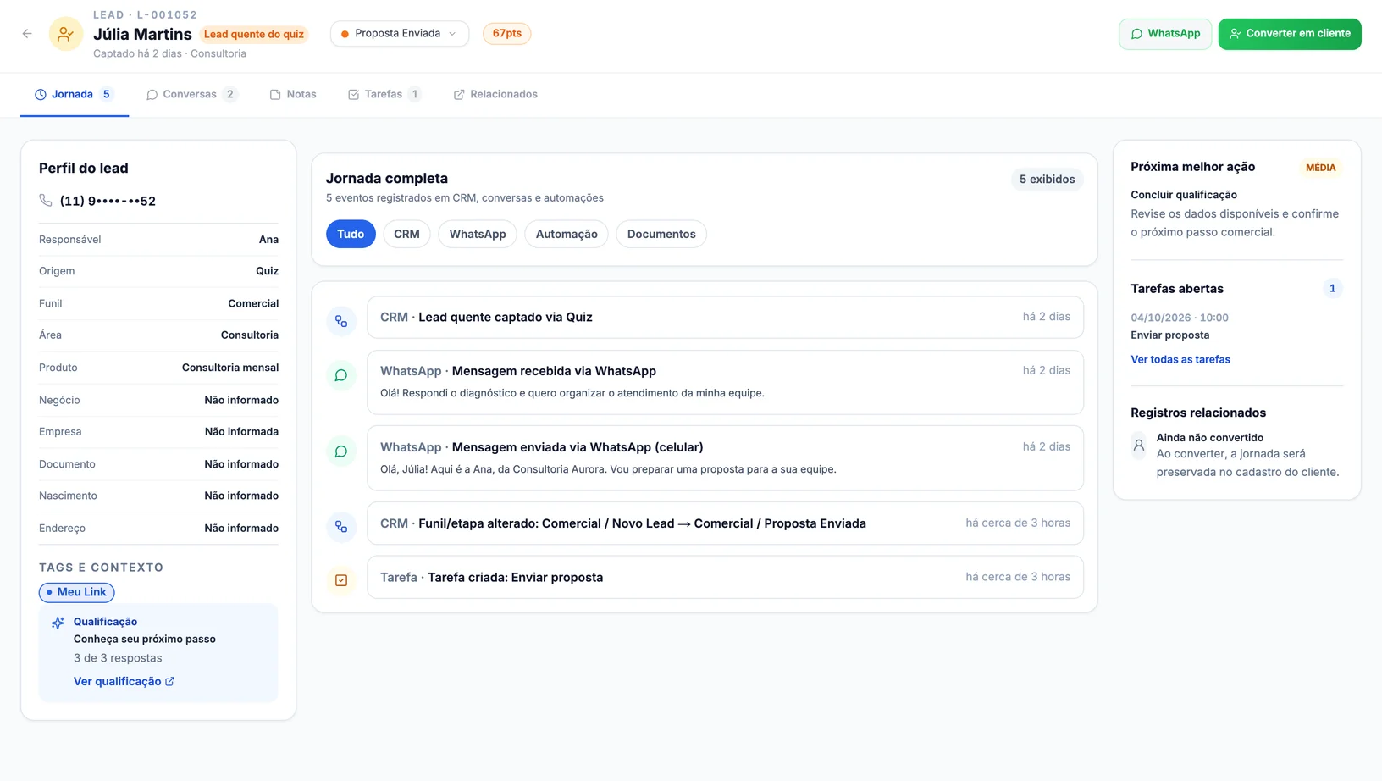Open the Funil/etapa alterado event card

tap(725, 523)
